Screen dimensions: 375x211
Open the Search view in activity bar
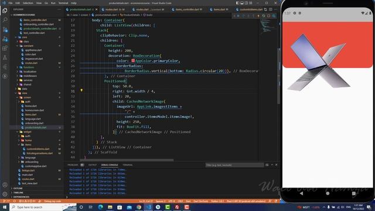[5, 20]
